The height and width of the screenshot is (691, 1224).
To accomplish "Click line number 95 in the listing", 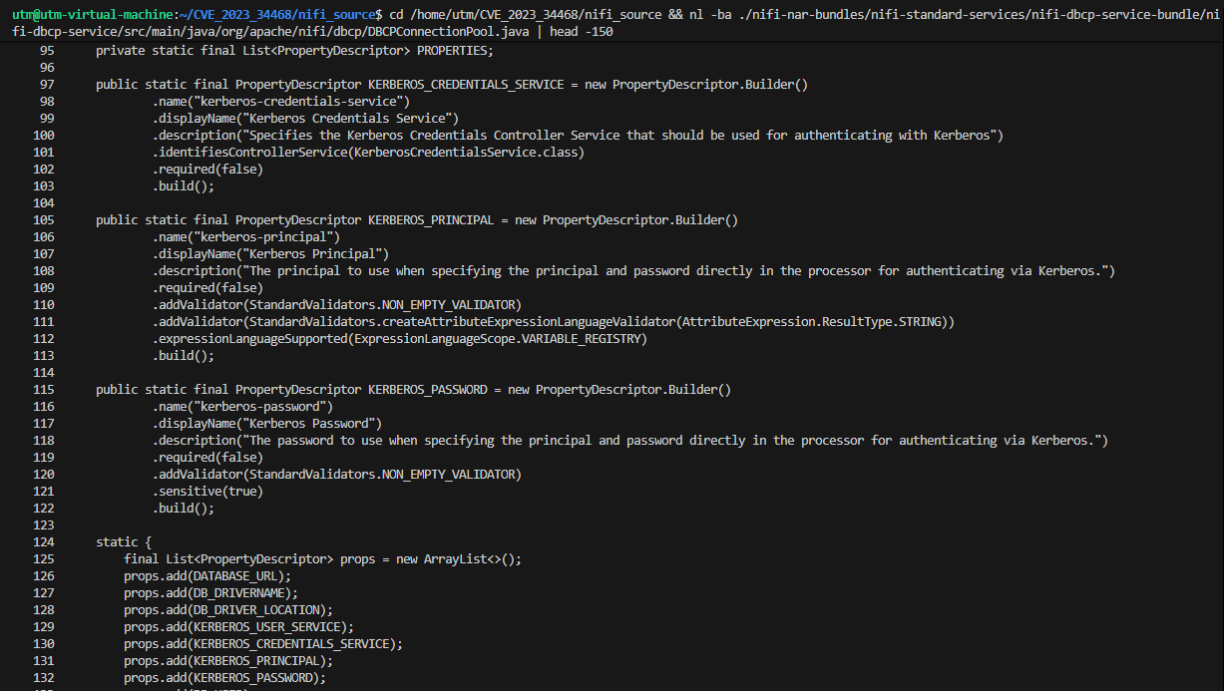I will click(x=47, y=50).
